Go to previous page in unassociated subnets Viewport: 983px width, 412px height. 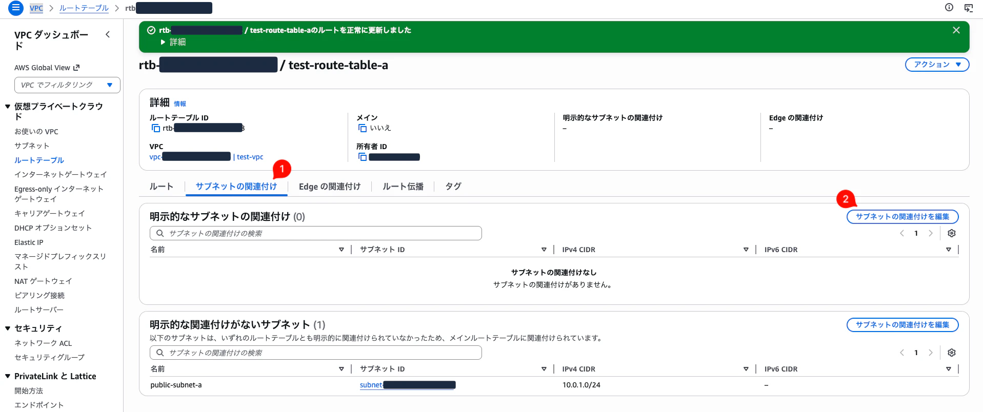[902, 353]
